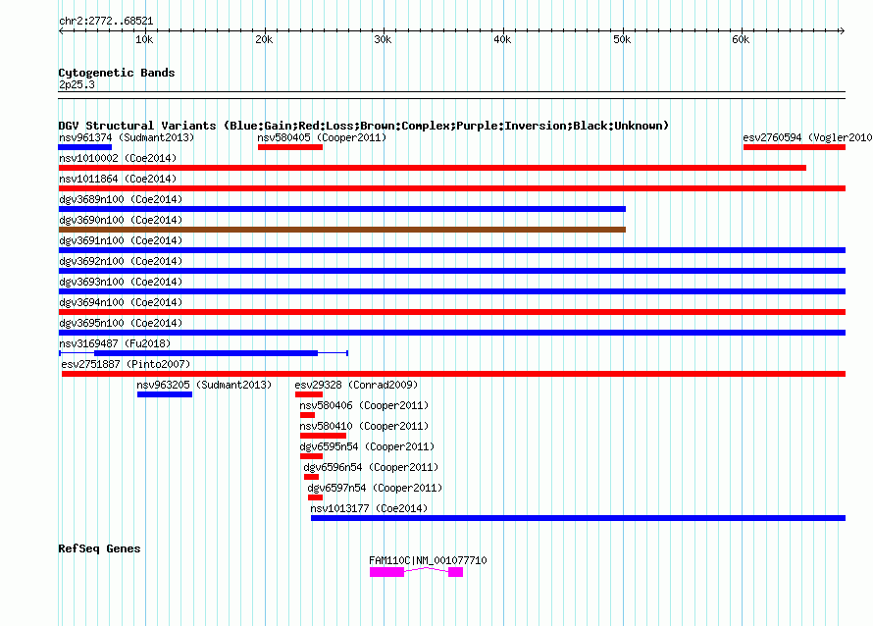The image size is (873, 626).
Task: Open esv2760594 (Vogler2010) variant label
Action: pyautogui.click(x=807, y=137)
